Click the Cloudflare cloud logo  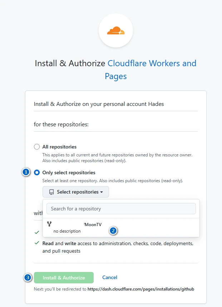pyautogui.click(x=116, y=31)
